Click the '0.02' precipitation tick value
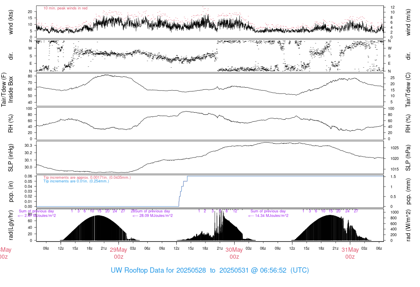The width and height of the screenshot is (420, 287). click(x=28, y=196)
